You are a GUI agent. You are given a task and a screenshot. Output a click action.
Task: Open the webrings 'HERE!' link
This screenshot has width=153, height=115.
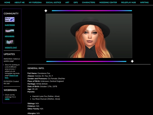coord(7,99)
